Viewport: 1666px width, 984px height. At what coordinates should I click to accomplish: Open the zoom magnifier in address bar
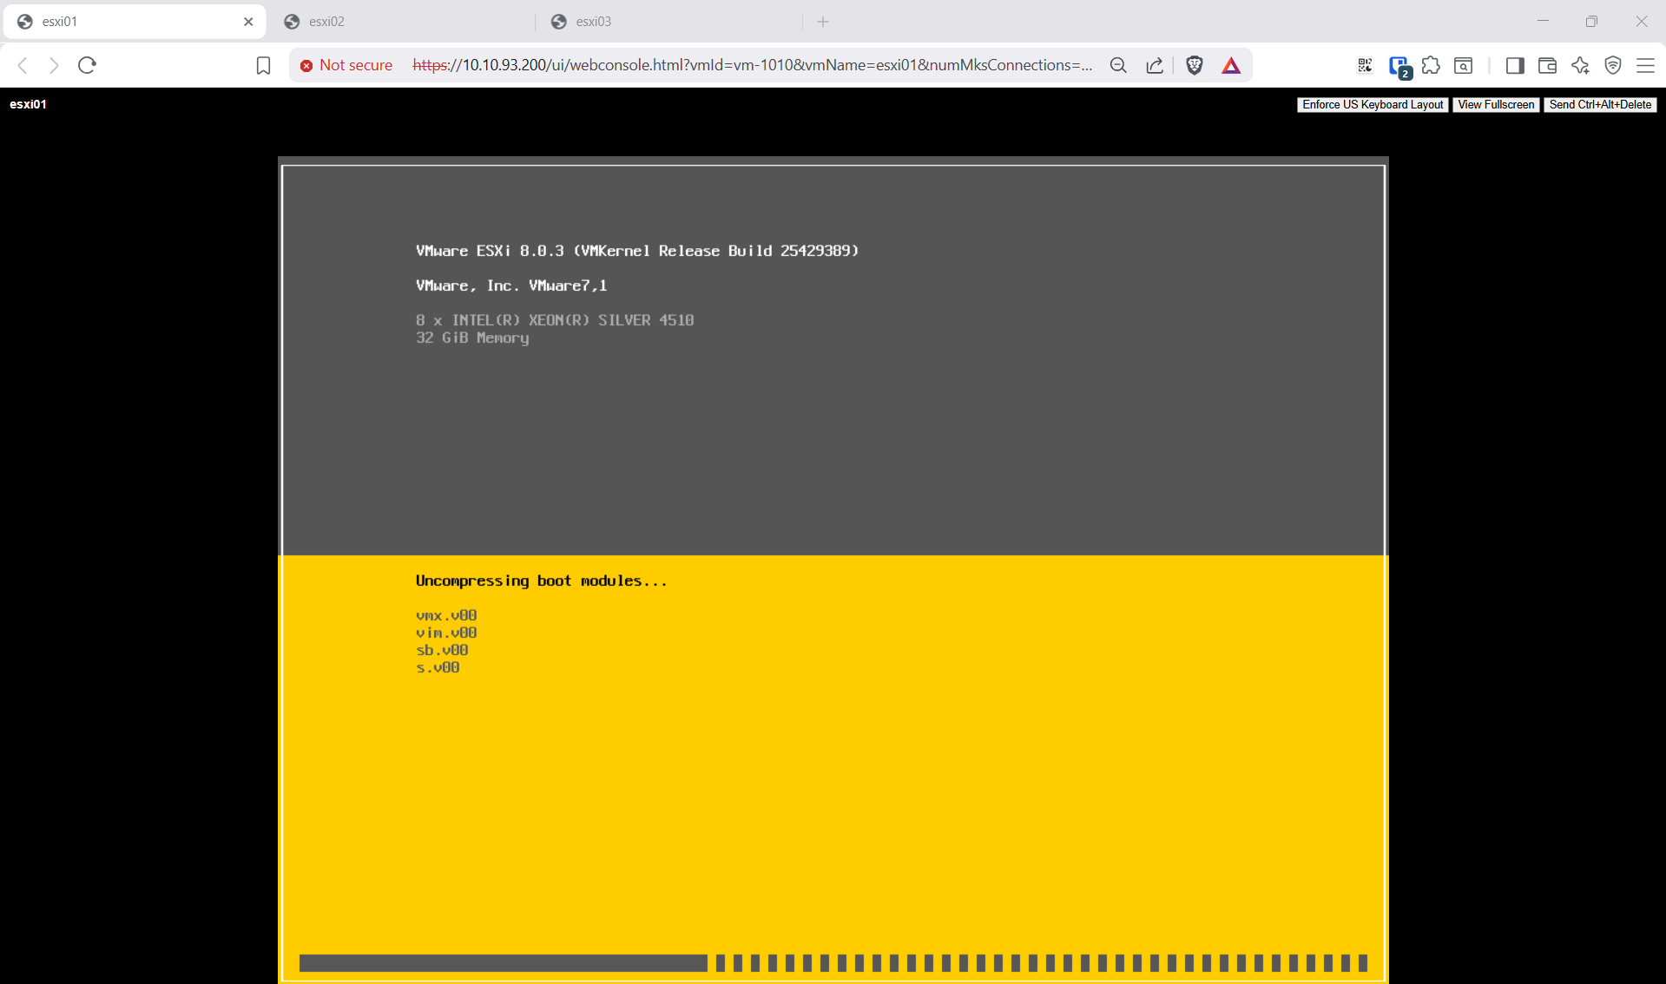[x=1118, y=65]
